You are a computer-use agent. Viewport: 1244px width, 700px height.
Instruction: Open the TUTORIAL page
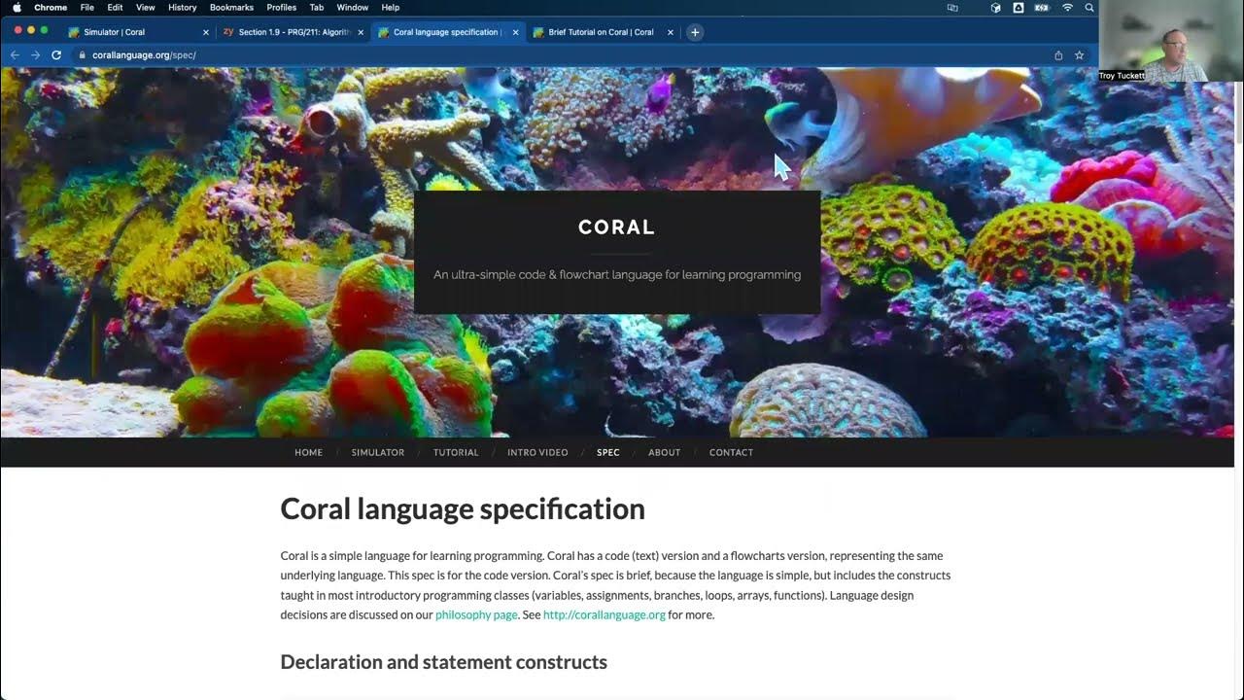pos(456,452)
